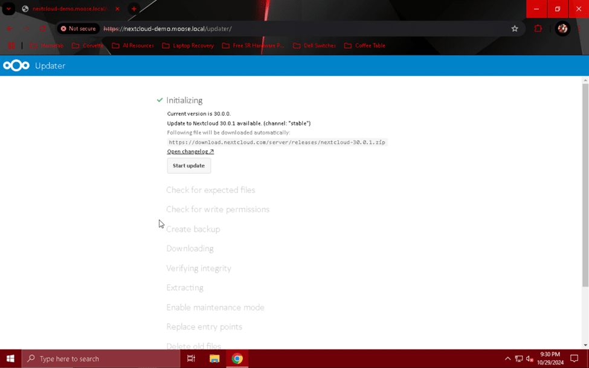Click the Initializing step heading
The height and width of the screenshot is (368, 589).
click(184, 100)
